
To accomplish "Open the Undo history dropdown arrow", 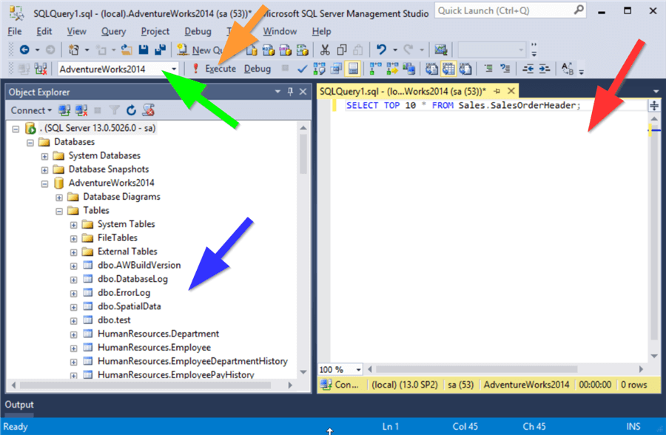I will [x=395, y=50].
